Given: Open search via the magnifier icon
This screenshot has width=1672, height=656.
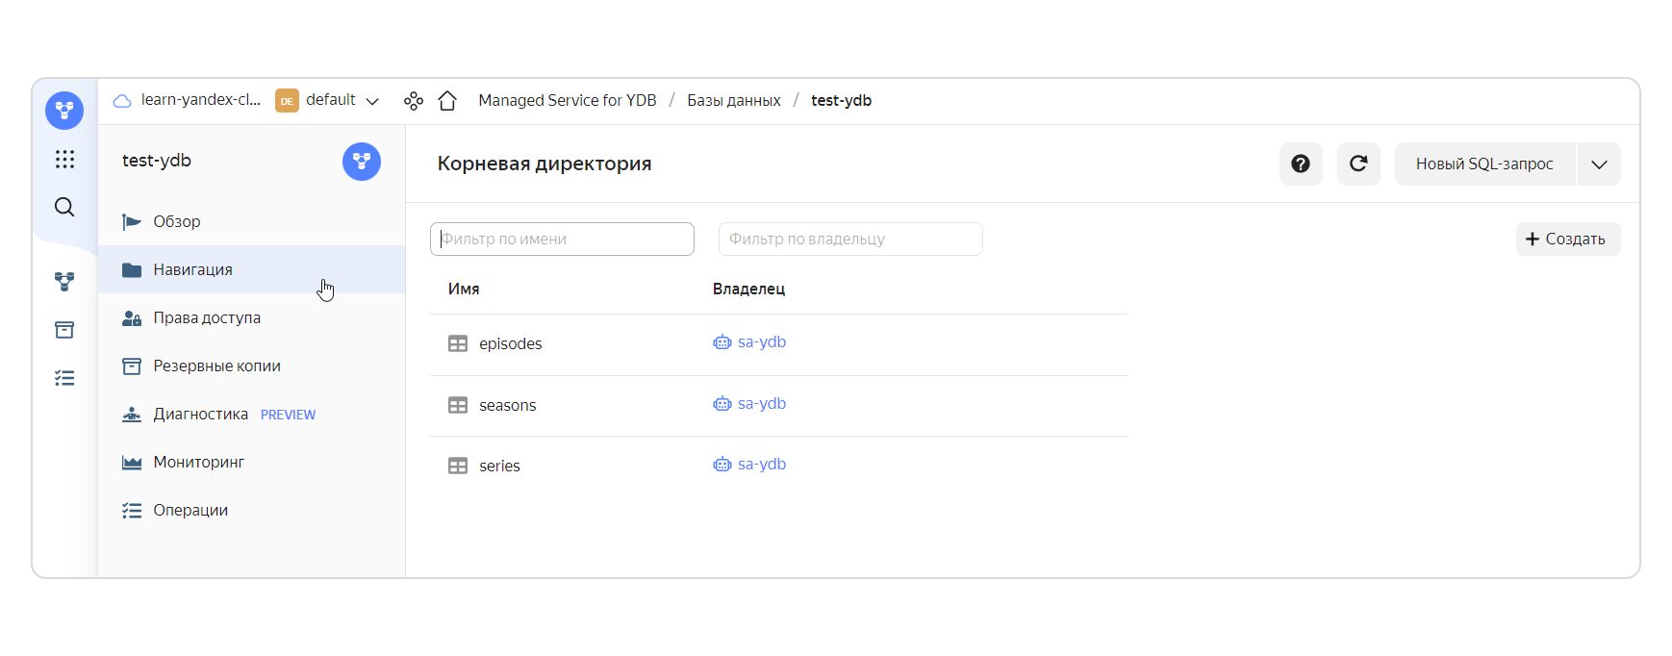Looking at the screenshot, I should tap(64, 207).
